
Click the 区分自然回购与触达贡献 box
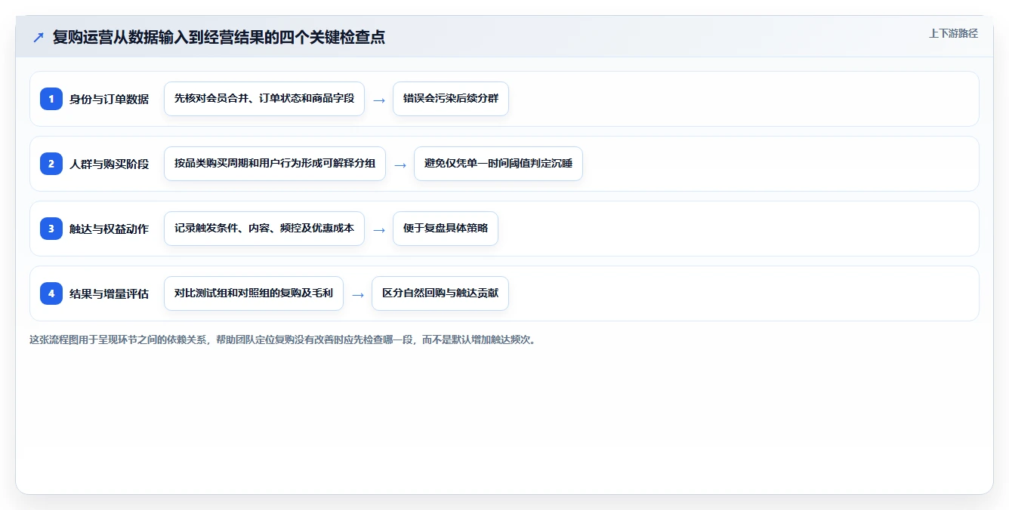pos(440,293)
